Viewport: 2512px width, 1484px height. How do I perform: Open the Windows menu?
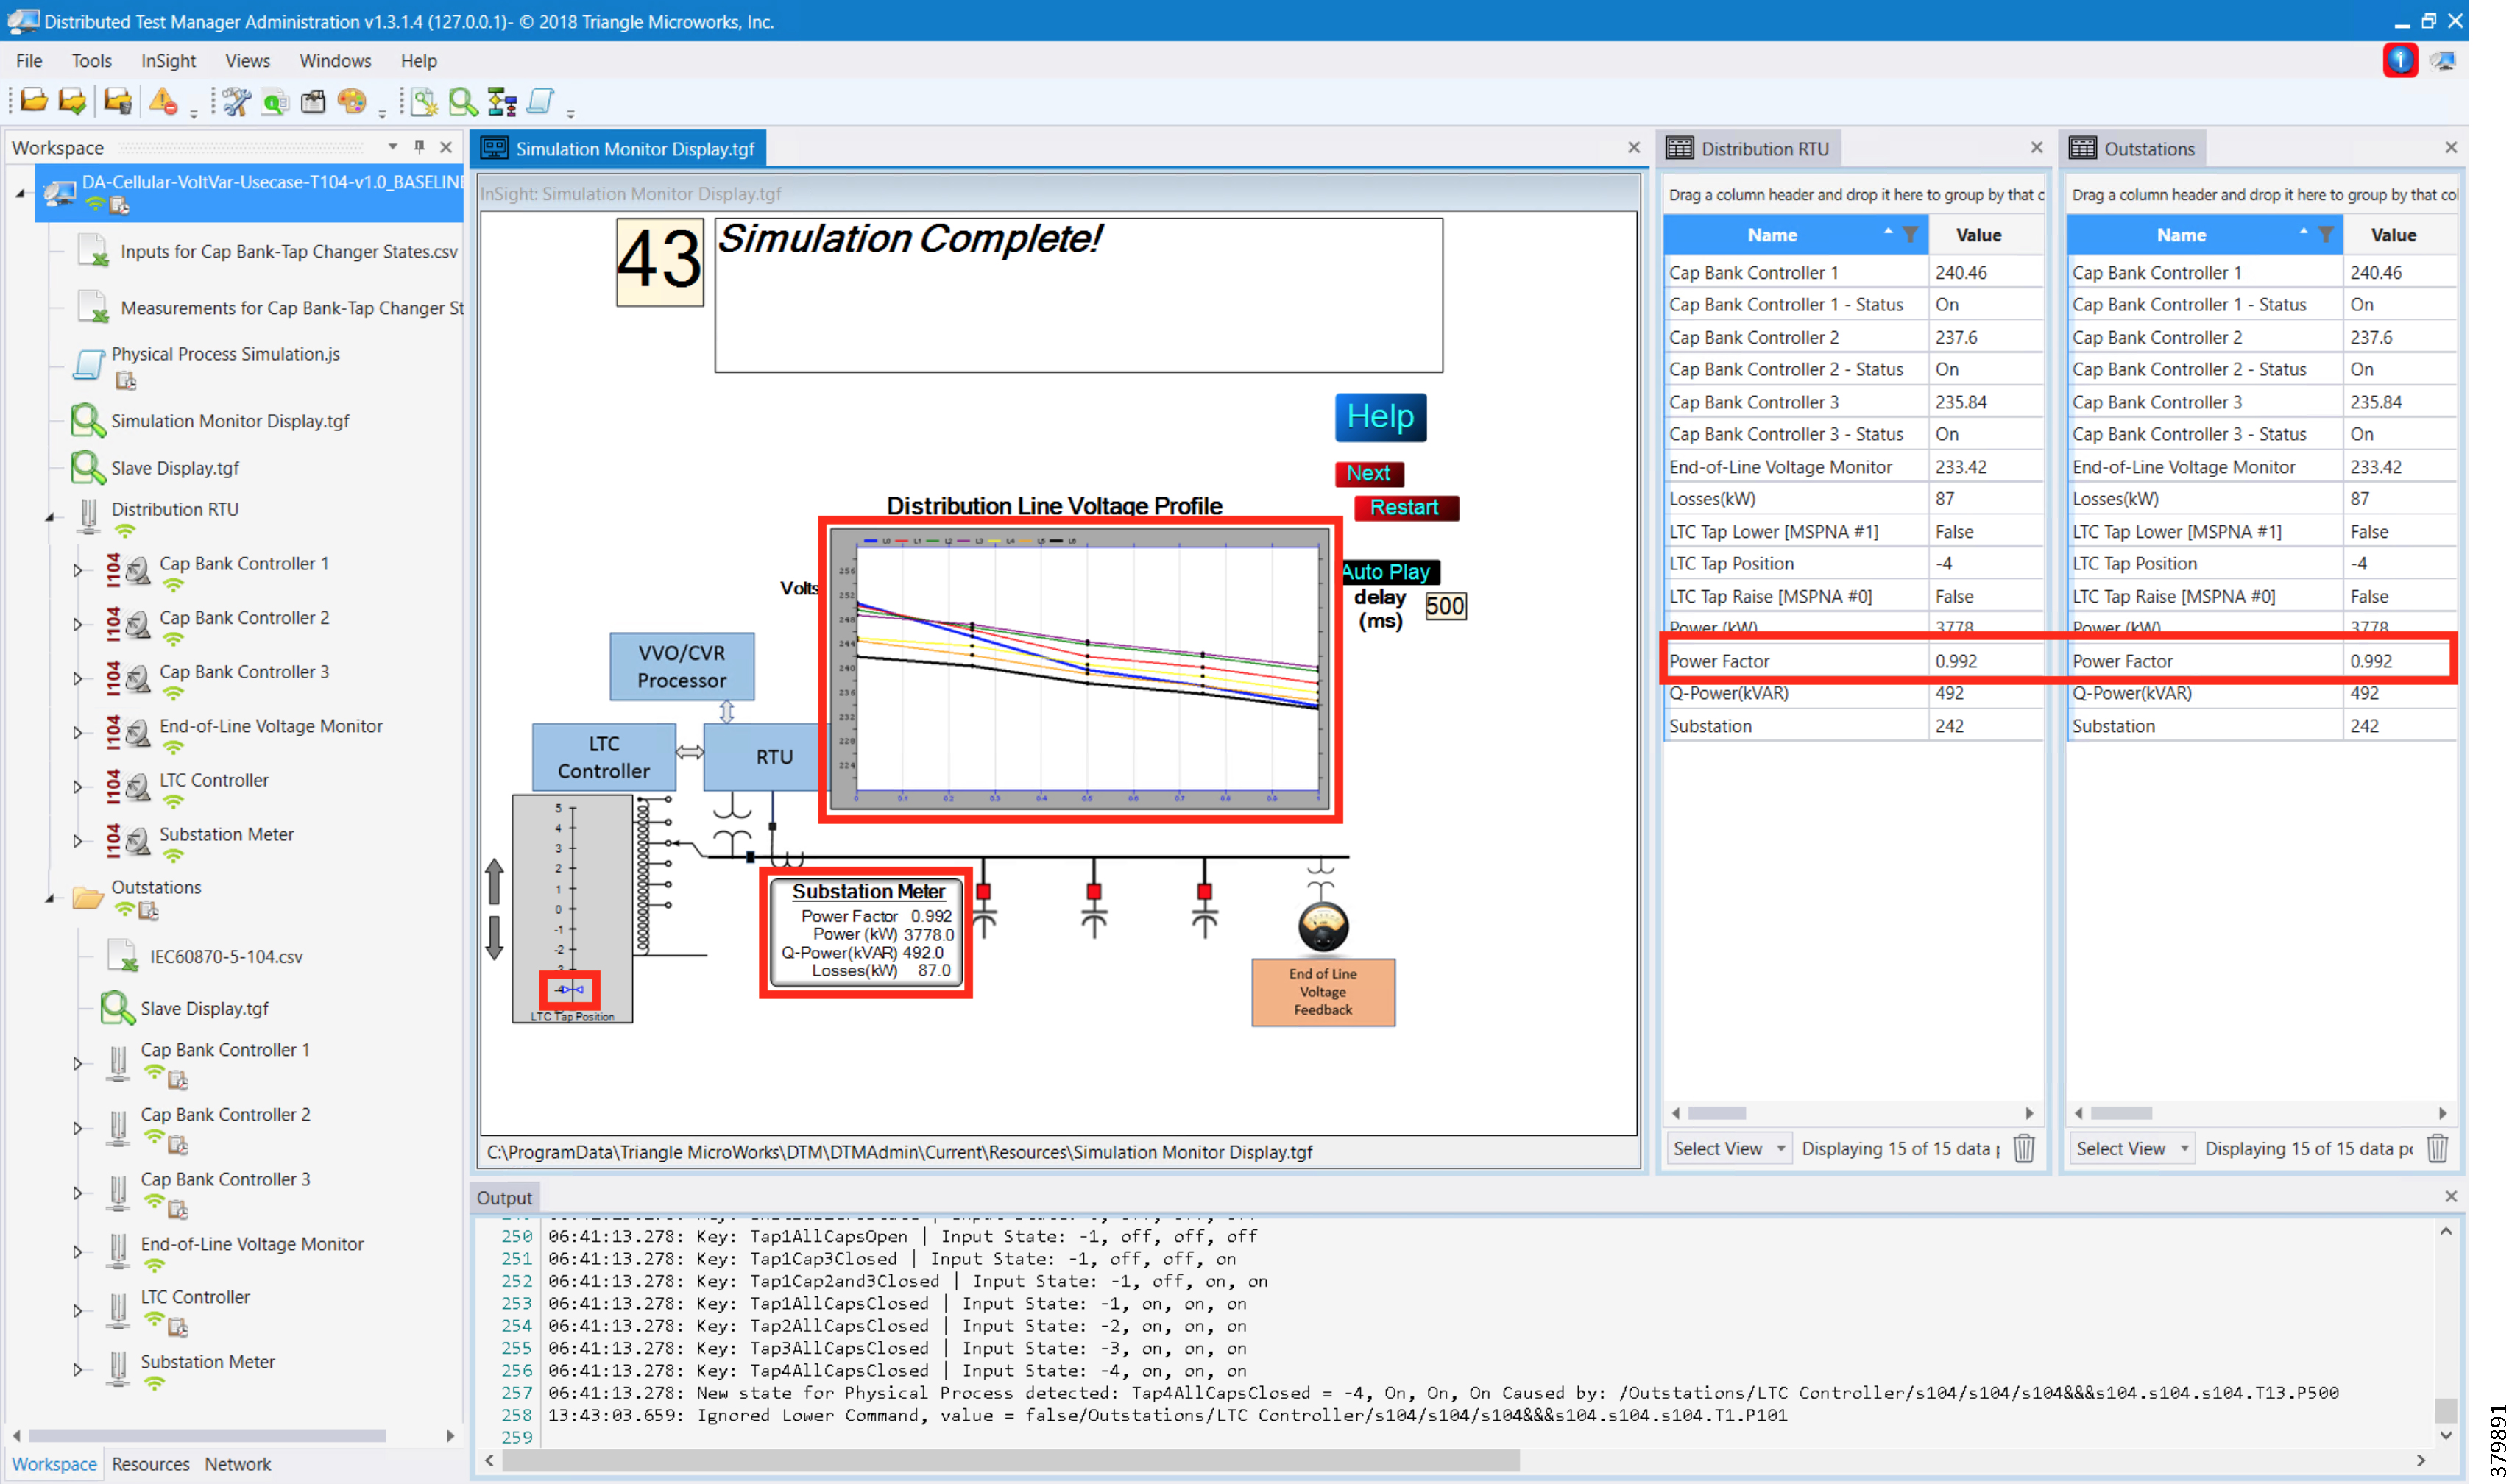(335, 61)
